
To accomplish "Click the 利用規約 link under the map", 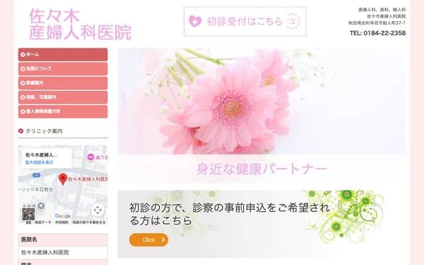I will tap(62, 223).
